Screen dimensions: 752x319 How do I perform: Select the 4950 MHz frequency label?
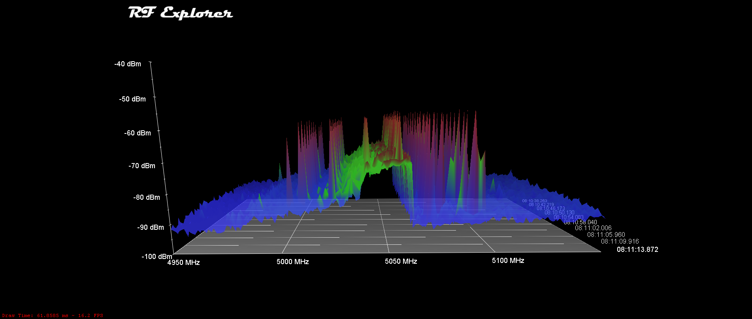(x=184, y=263)
